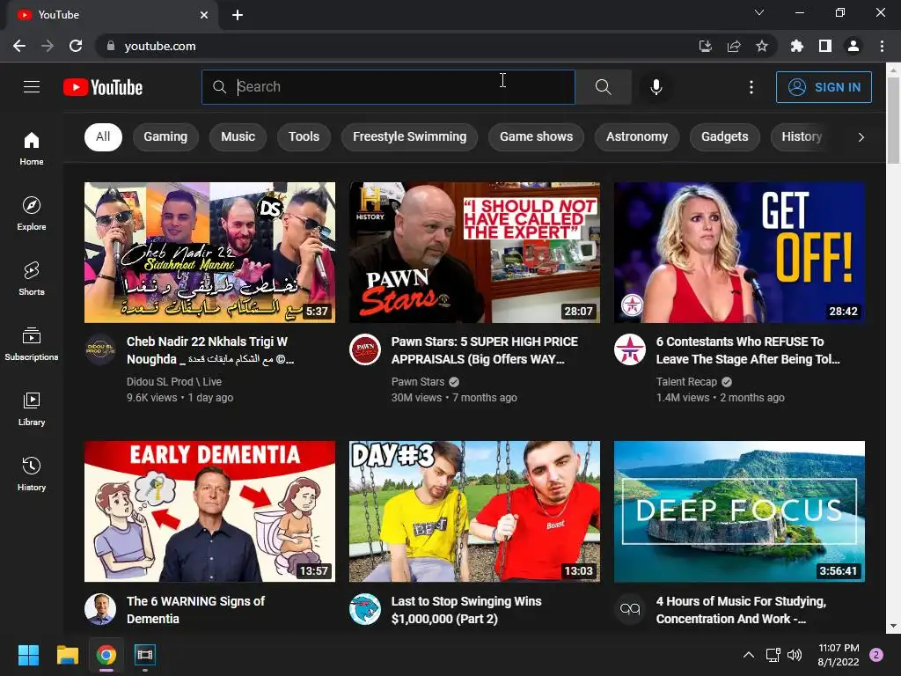901x676 pixels.
Task: Open Cheb Nadir video thumbnail
Action: pos(209,253)
